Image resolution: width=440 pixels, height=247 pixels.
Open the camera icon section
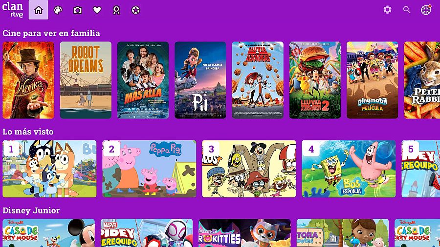pyautogui.click(x=77, y=10)
